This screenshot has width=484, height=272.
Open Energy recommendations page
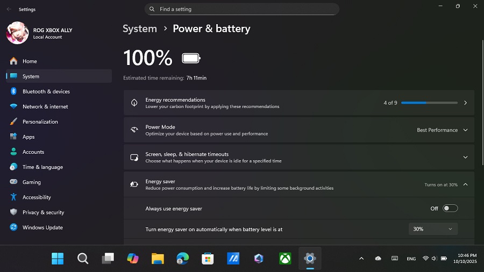tap(299, 103)
